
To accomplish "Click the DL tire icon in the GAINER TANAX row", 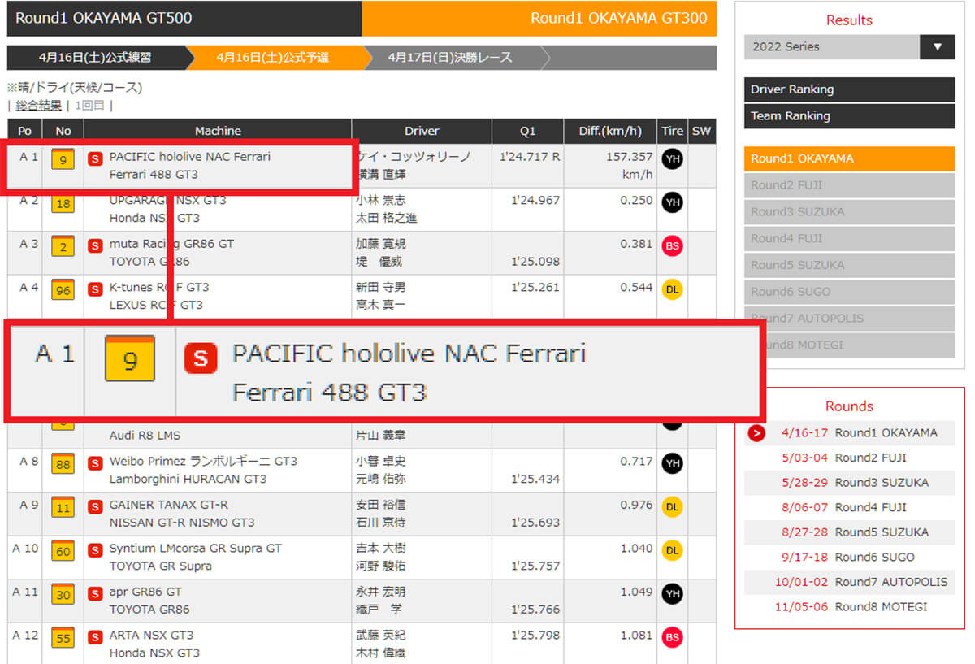I will pos(672,507).
